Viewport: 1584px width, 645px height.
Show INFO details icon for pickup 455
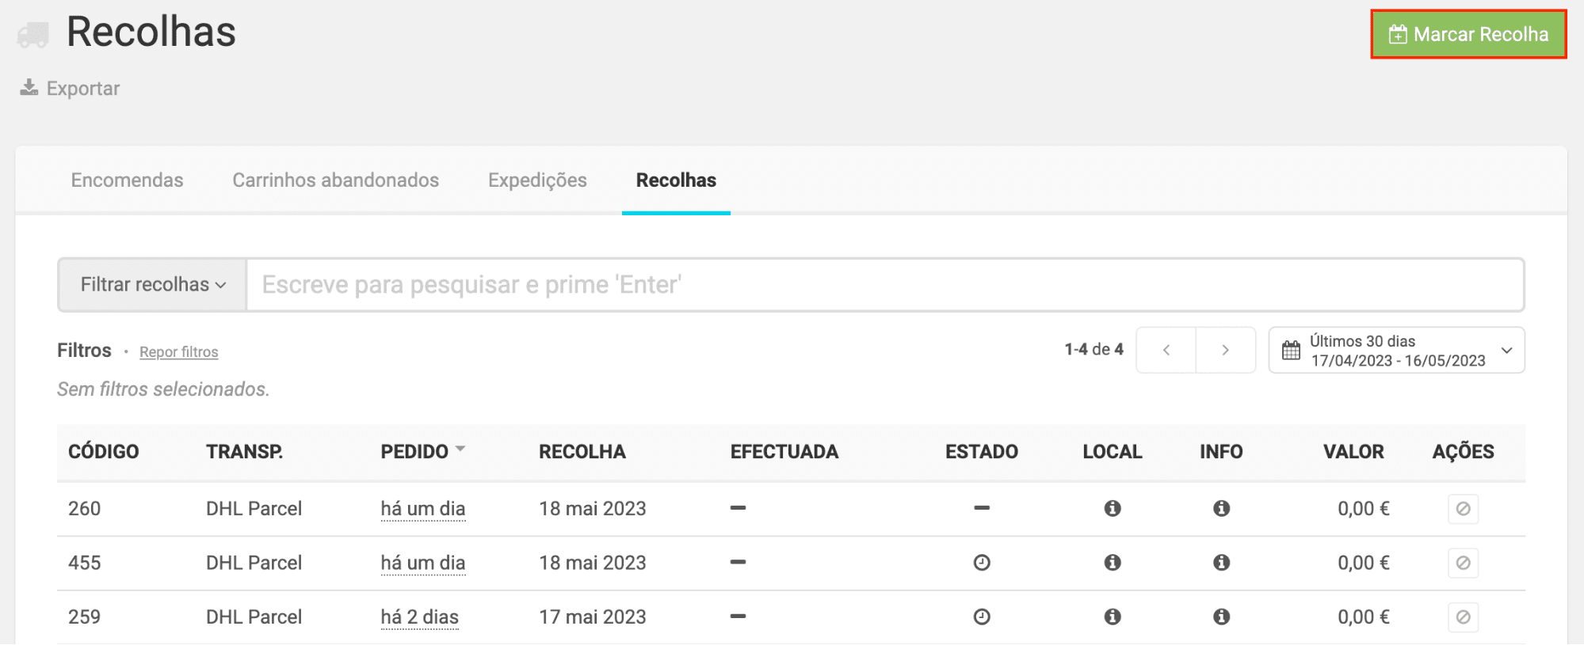pyautogui.click(x=1221, y=563)
